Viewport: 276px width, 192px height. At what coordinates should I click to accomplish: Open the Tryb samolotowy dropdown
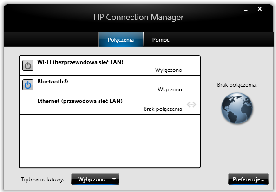click(x=95, y=179)
